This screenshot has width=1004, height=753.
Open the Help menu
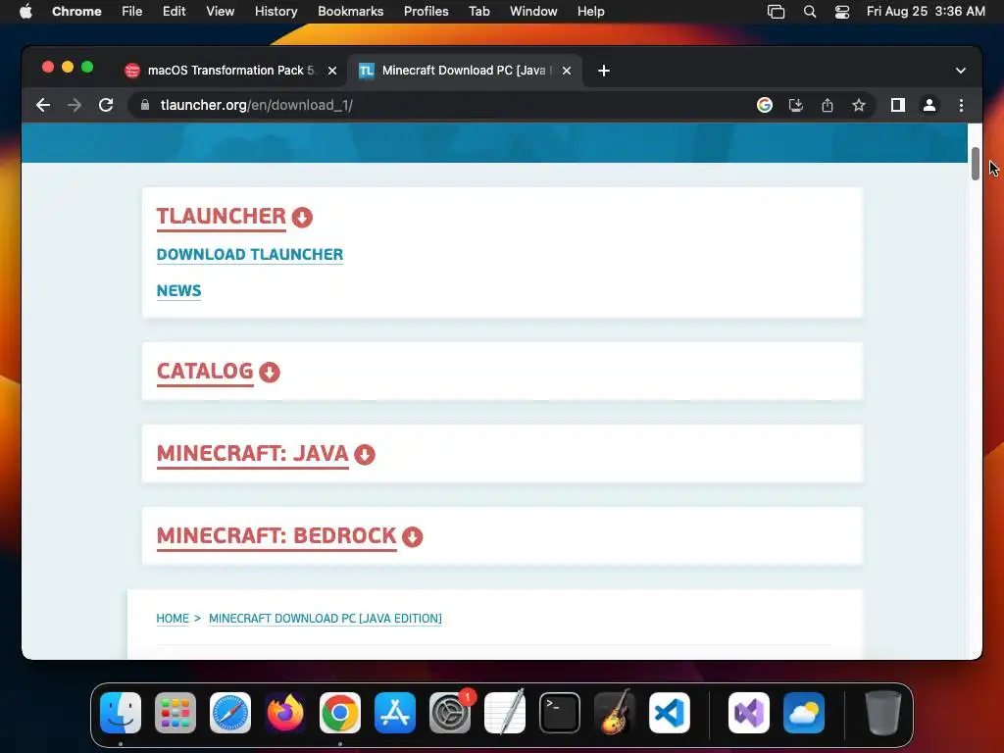tap(591, 12)
